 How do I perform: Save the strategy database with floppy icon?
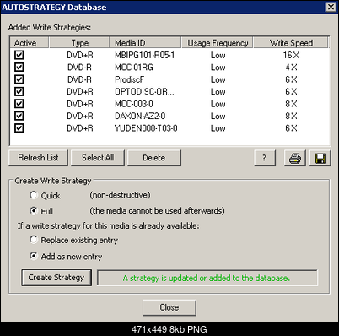[x=320, y=158]
